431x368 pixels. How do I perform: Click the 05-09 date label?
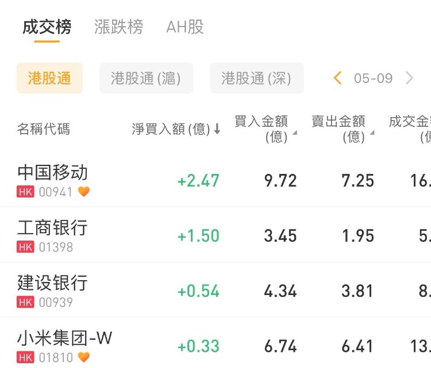point(373,78)
